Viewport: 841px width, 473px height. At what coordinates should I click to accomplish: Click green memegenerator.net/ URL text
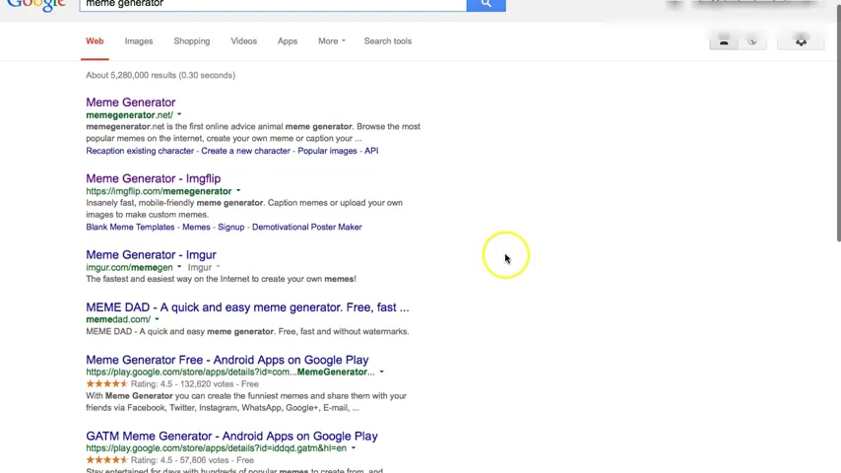click(x=130, y=115)
